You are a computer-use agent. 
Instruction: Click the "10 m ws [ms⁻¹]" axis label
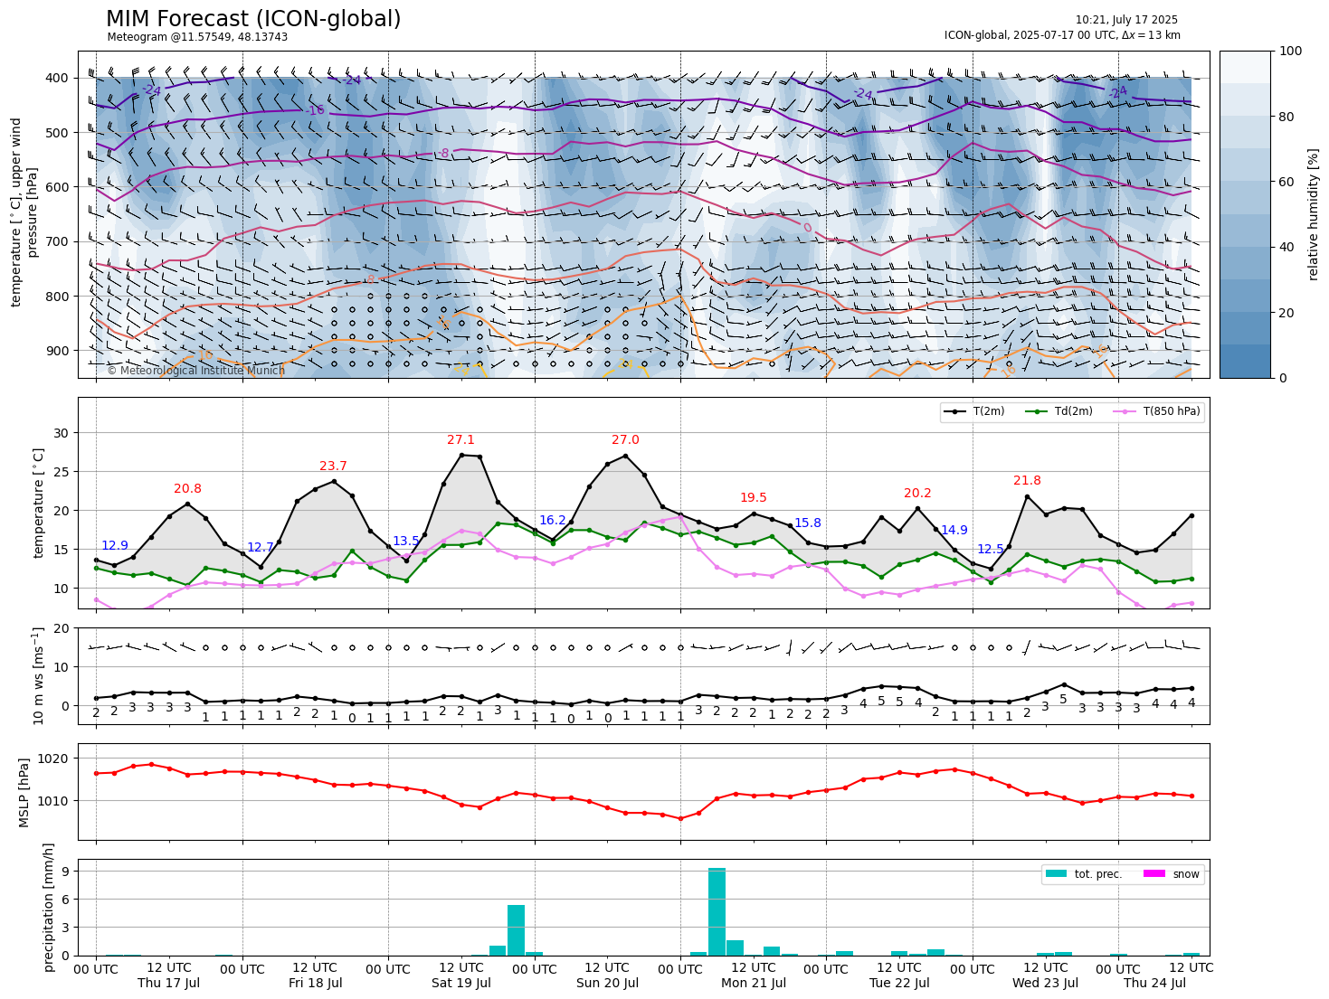click(39, 675)
